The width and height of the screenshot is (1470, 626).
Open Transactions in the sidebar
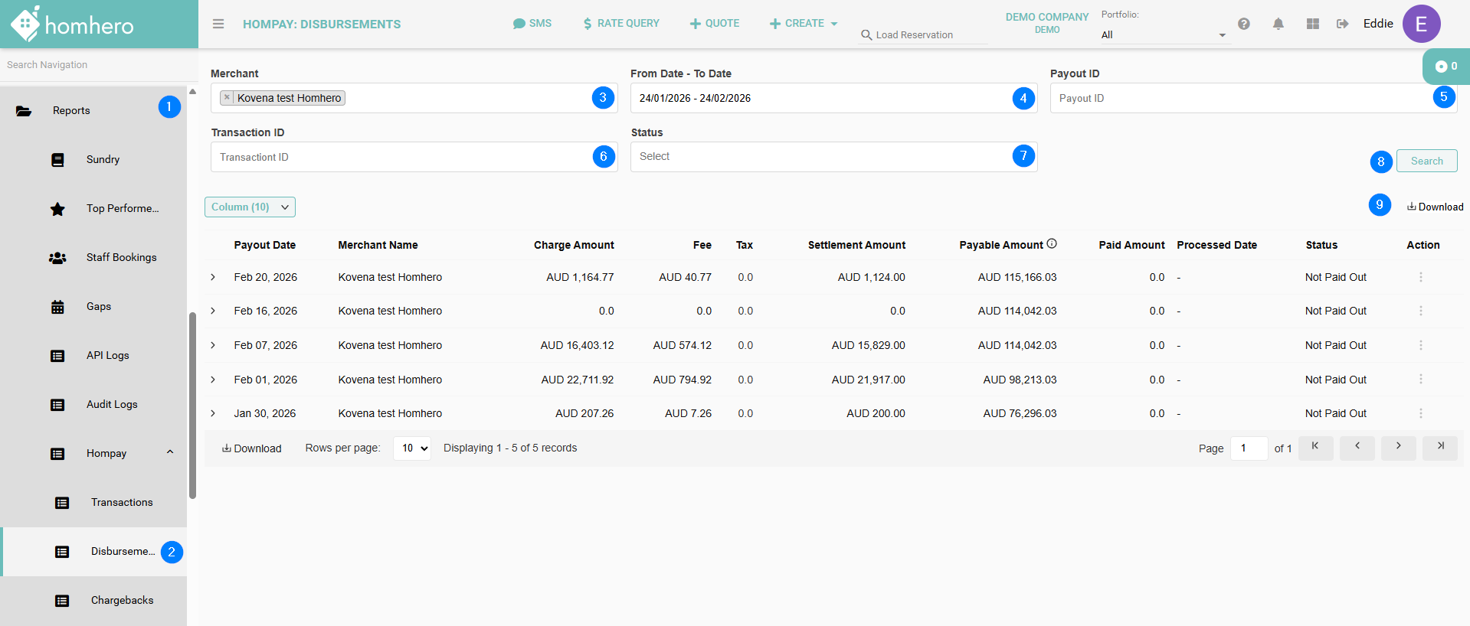(122, 502)
